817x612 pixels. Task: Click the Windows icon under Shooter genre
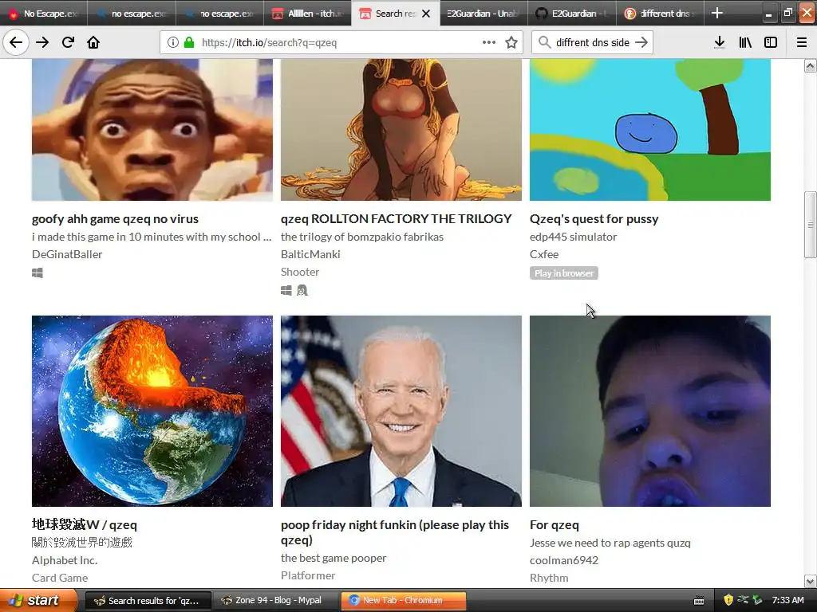(286, 290)
